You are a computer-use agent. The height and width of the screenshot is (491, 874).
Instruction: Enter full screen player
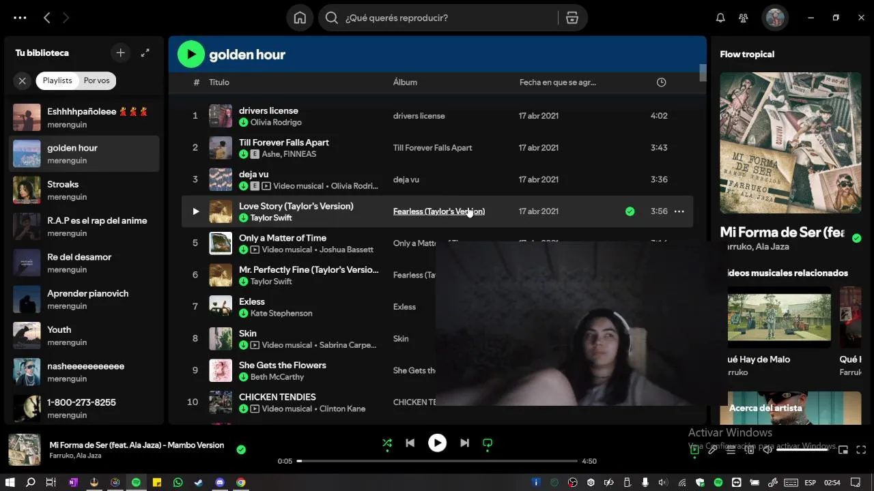tap(861, 449)
